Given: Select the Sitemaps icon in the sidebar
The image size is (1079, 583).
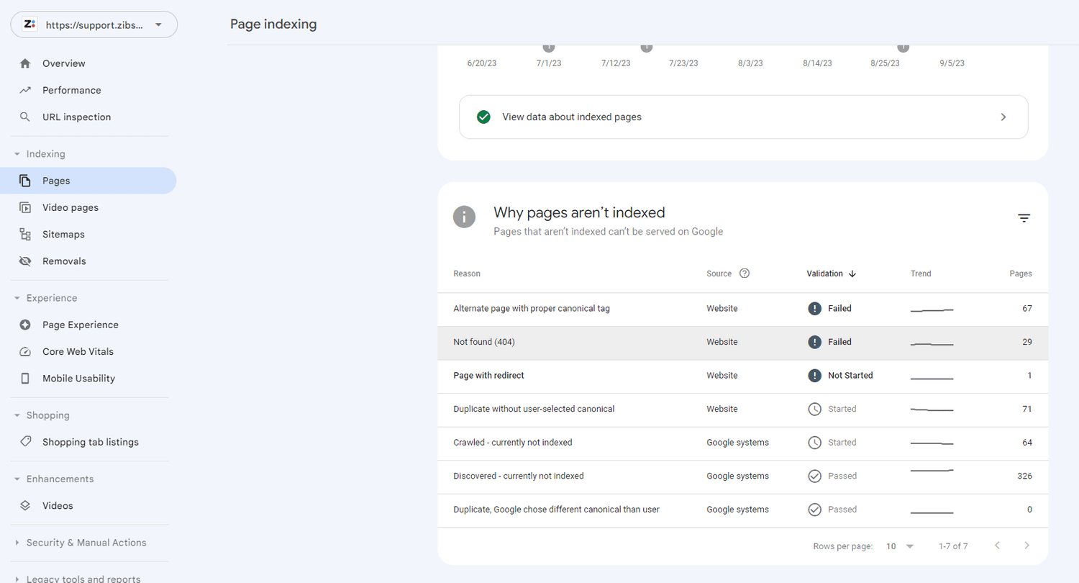Looking at the screenshot, I should click(x=24, y=234).
